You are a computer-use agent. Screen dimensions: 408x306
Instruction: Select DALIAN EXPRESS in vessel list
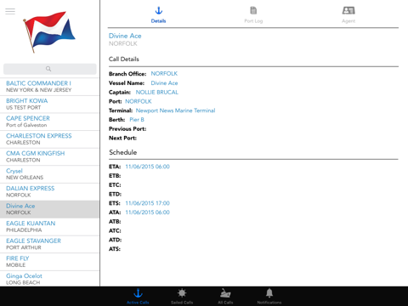(49, 192)
